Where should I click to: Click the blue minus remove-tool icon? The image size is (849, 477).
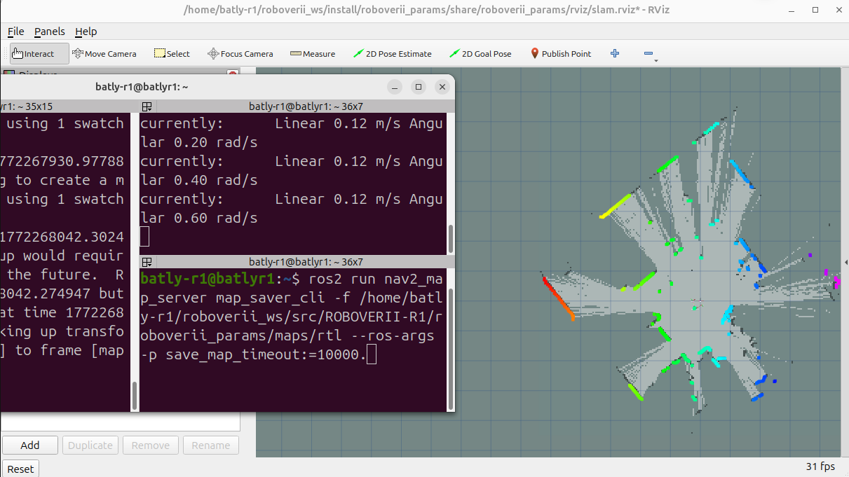(x=648, y=53)
